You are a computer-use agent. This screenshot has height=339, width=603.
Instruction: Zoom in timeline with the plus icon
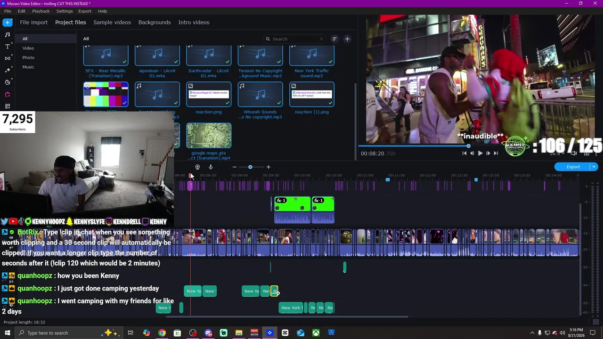(269, 167)
